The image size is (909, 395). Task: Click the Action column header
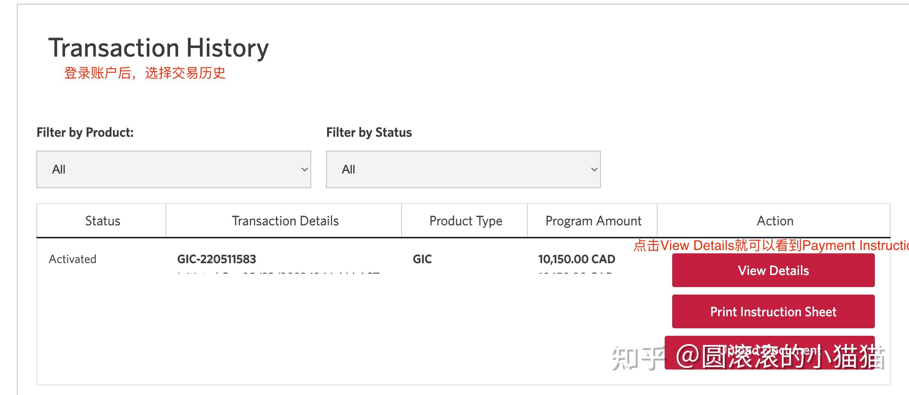774,220
